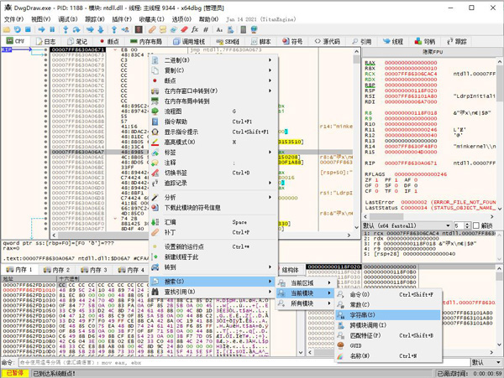The height and width of the screenshot is (378, 504).
Task: Open the 调试(D) menu
Action: 68,19
